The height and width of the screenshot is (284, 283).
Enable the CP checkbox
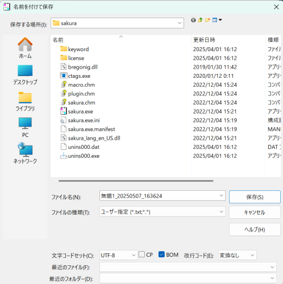click(x=141, y=254)
